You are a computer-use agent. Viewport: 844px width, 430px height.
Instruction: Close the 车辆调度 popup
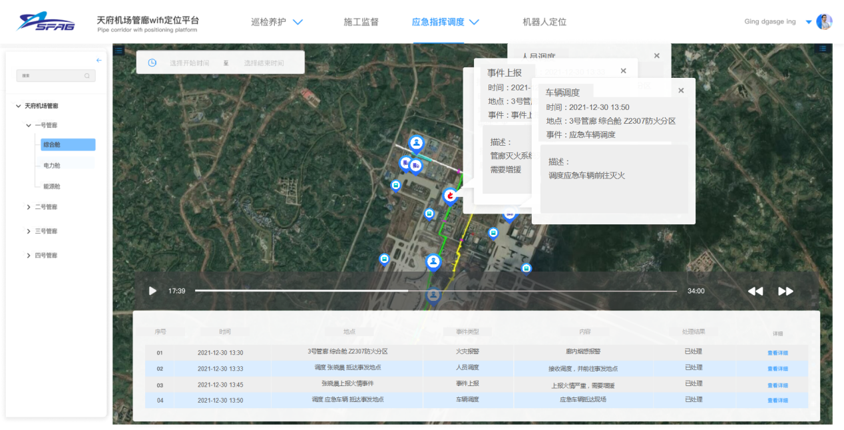[681, 91]
